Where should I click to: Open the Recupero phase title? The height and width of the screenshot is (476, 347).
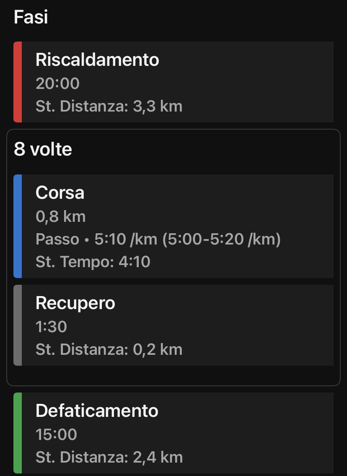(x=75, y=303)
